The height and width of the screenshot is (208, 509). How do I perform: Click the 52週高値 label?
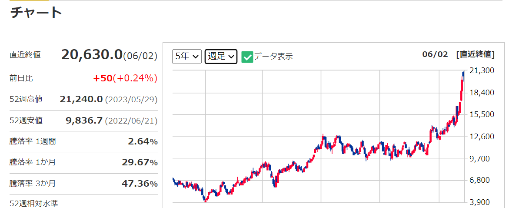[26, 99]
